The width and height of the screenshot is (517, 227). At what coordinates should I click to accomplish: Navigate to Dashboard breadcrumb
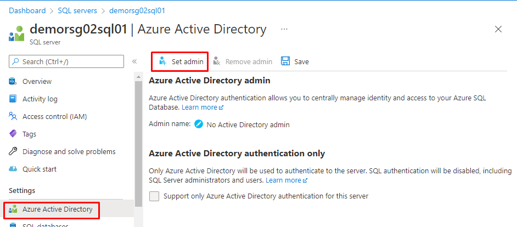tap(27, 10)
